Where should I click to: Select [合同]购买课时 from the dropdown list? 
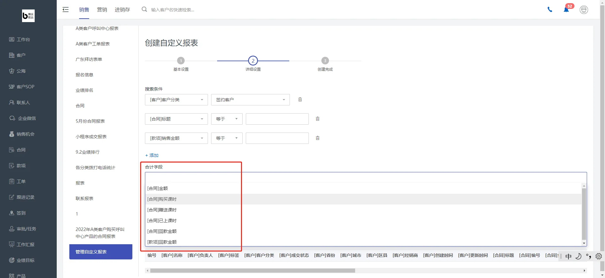pos(363,199)
